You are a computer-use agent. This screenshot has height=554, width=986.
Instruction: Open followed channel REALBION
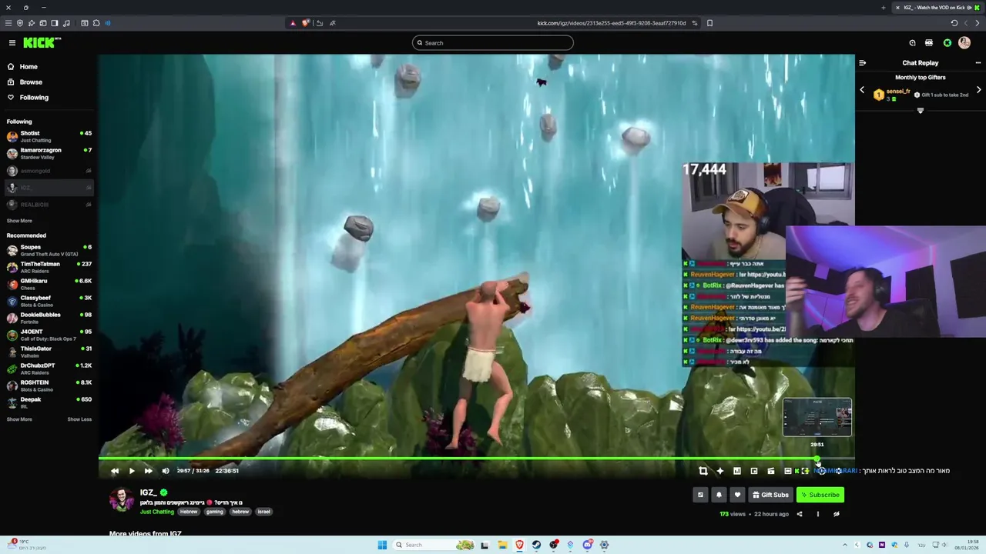click(x=49, y=205)
